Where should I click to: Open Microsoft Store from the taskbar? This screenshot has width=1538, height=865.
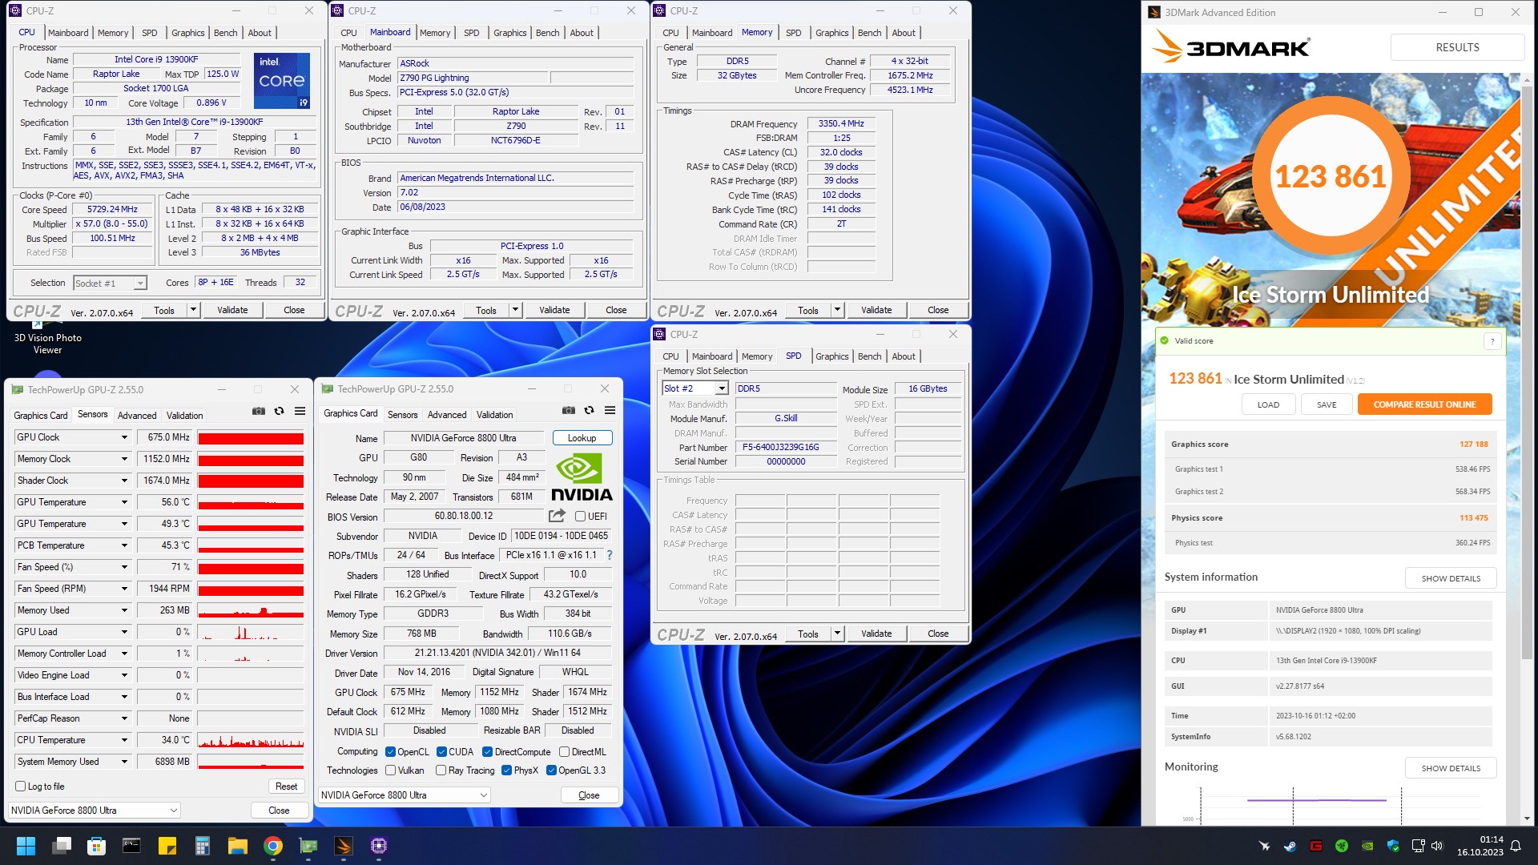point(97,846)
